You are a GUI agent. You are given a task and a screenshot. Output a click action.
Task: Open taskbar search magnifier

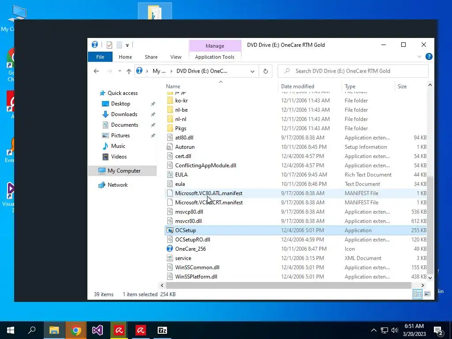click(x=32, y=330)
